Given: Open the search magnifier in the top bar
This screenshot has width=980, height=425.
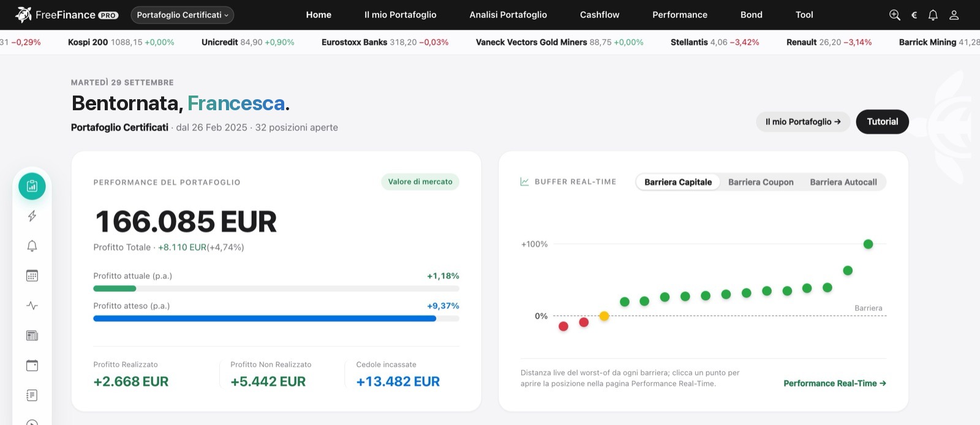Looking at the screenshot, I should tap(895, 15).
